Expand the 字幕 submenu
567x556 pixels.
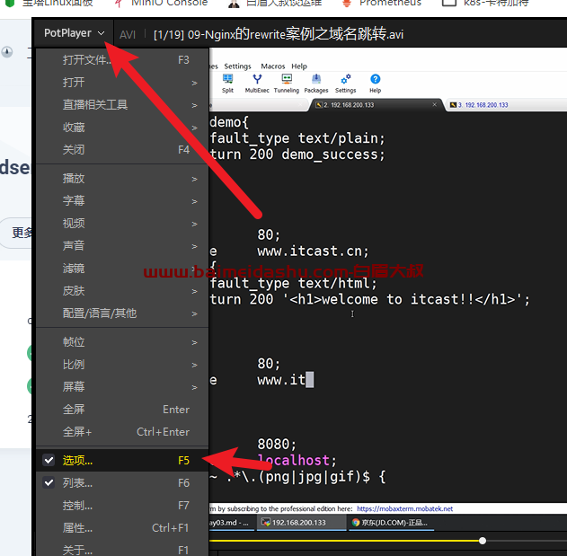coord(122,201)
